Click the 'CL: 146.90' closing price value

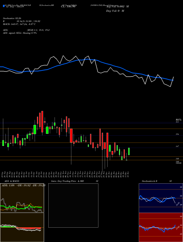point(68,7)
